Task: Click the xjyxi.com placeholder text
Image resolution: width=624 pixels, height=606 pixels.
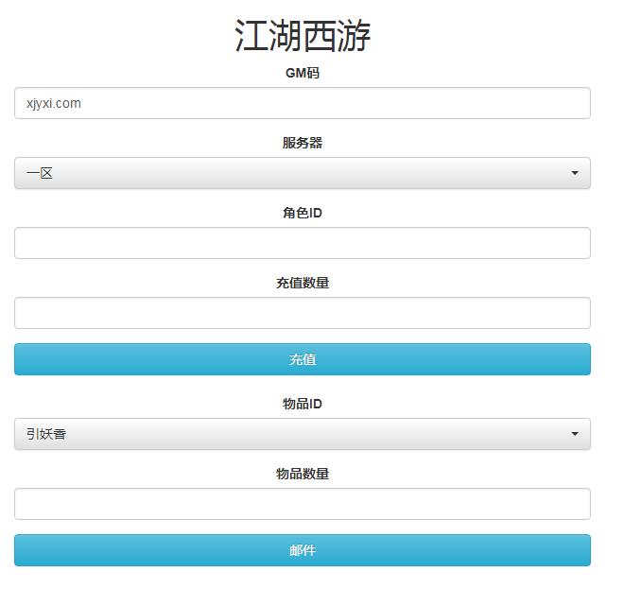Action: (54, 103)
